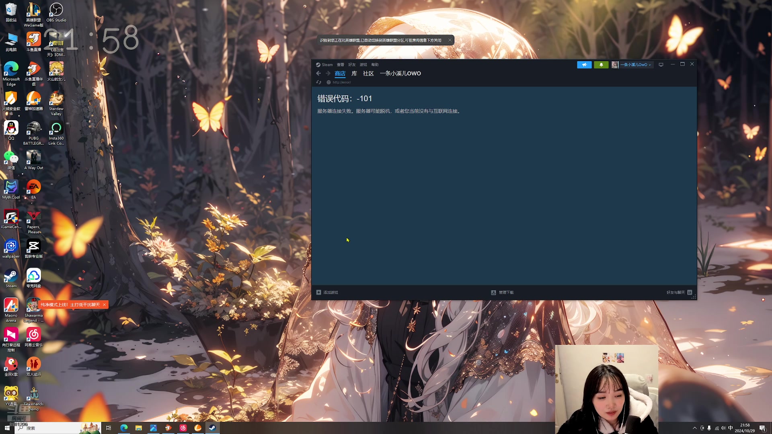Open the volume control in system tray
This screenshot has width=772, height=434.
(723, 428)
